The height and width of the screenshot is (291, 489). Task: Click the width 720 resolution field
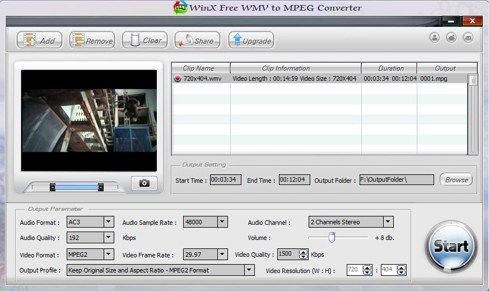point(355,270)
